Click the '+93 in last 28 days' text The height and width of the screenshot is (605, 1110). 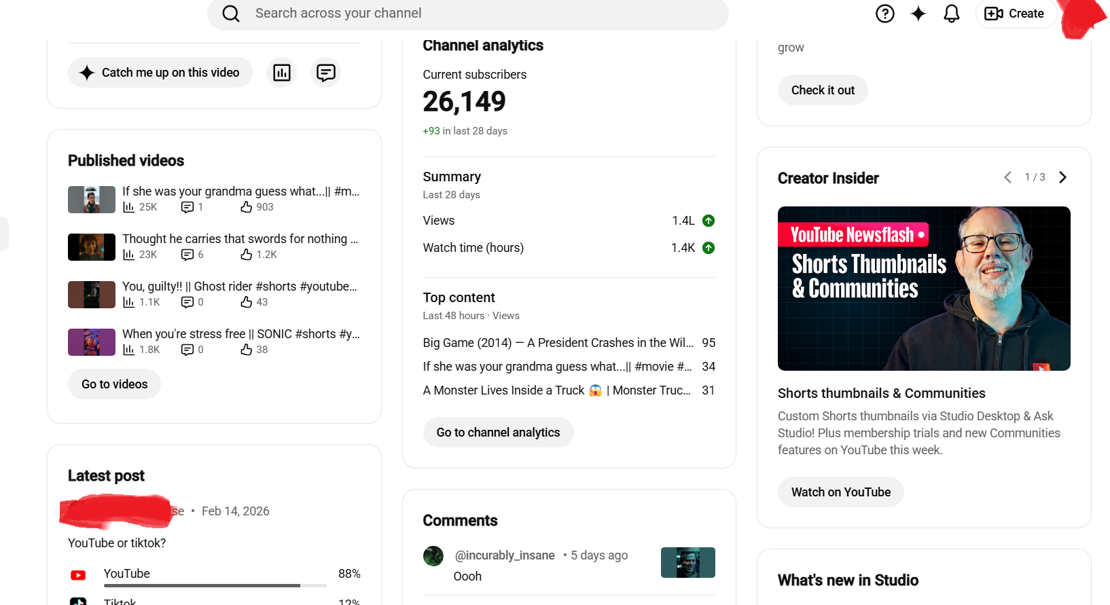465,131
